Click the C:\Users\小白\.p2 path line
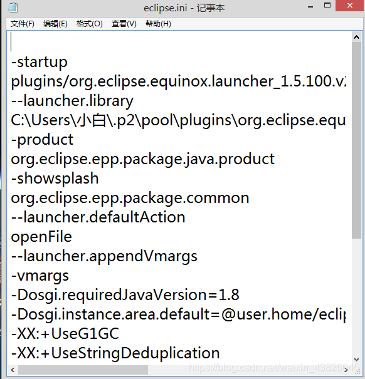This screenshot has width=365, height=379. click(x=178, y=120)
